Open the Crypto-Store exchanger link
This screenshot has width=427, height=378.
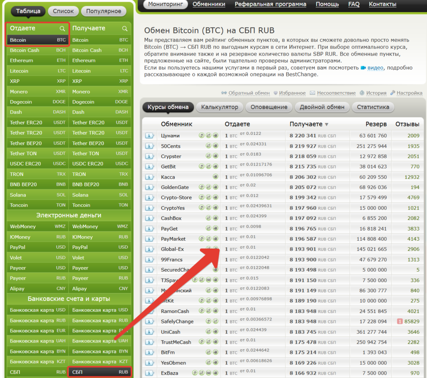pyautogui.click(x=176, y=197)
